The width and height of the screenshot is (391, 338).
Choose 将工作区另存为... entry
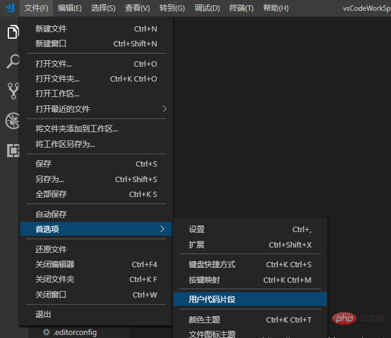[x=96, y=144]
